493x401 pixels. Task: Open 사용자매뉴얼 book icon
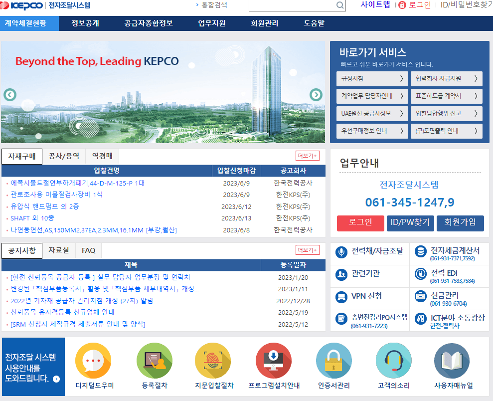coord(452,361)
